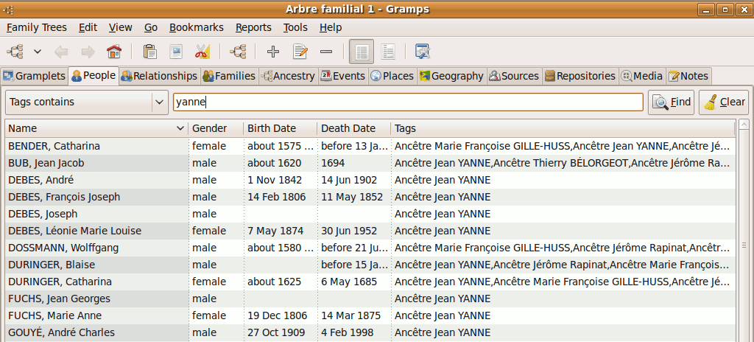
Task: Switch to the Relationships tab
Action: point(159,76)
